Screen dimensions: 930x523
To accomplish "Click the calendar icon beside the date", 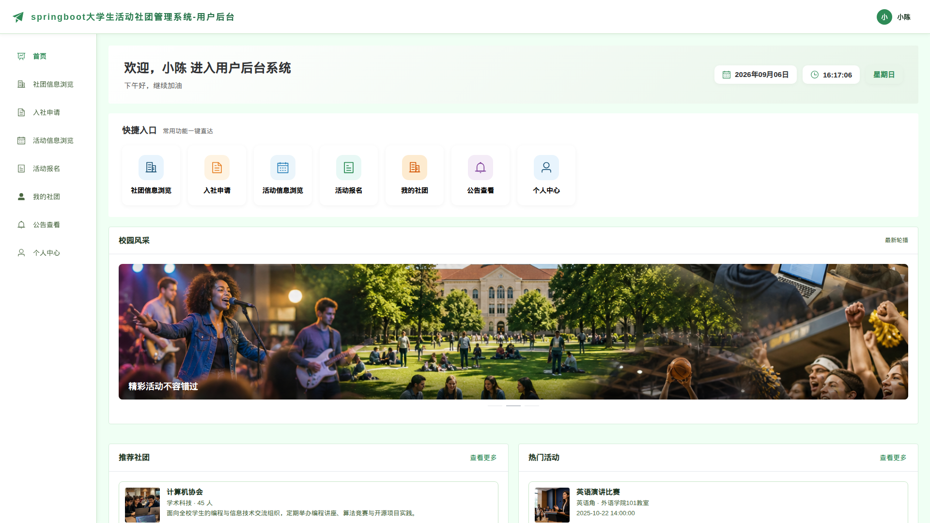I will click(x=727, y=75).
